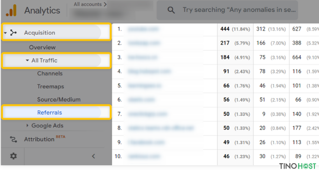This screenshot has width=319, height=170.
Task: Open the All accounts breadcrumb chevron
Action: (x=105, y=4)
